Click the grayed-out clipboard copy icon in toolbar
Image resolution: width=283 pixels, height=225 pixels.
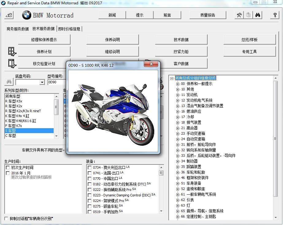(248, 15)
